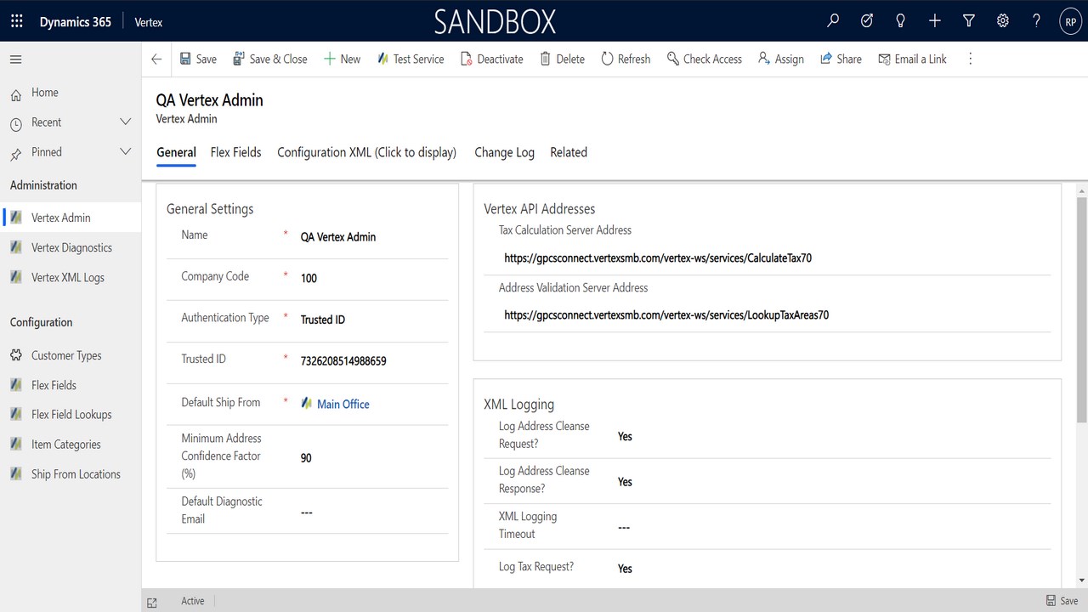Viewport: 1088px width, 612px height.
Task: Edit the Name field QA Vertex Admin
Action: click(x=372, y=237)
